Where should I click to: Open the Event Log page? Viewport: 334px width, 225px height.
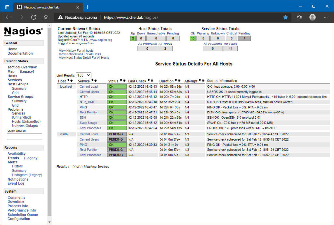tap(16, 183)
